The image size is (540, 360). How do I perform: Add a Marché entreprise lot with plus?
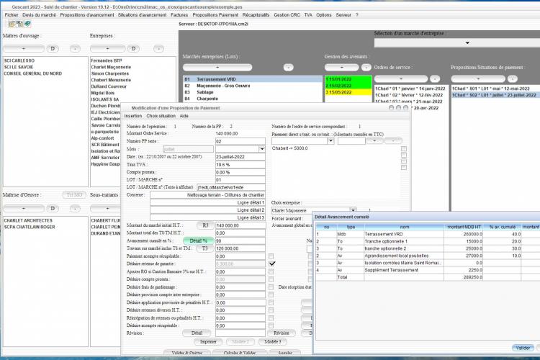(x=217, y=67)
